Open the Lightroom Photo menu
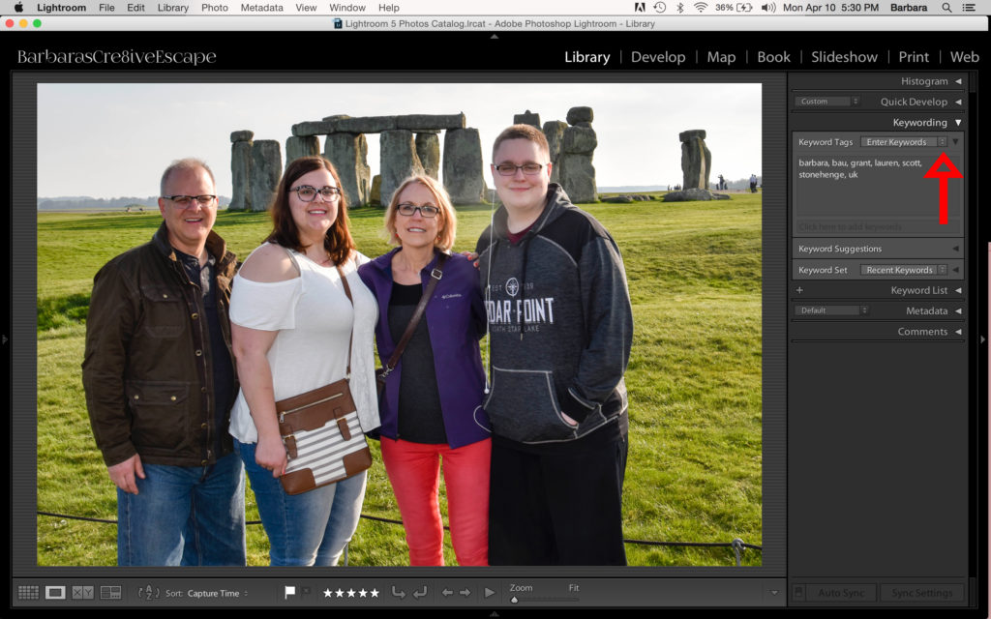 [214, 8]
